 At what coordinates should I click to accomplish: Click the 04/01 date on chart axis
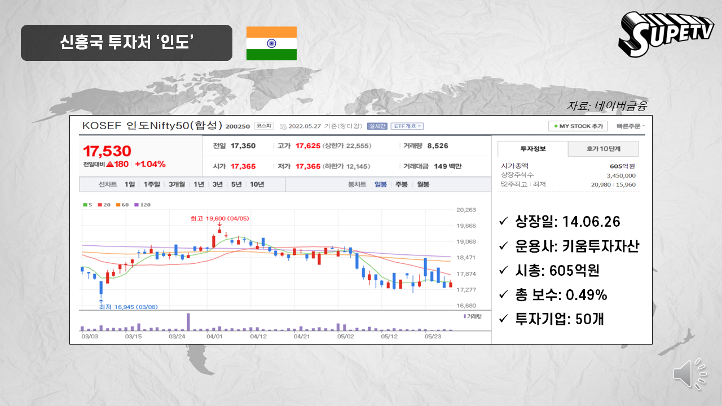[x=215, y=336]
